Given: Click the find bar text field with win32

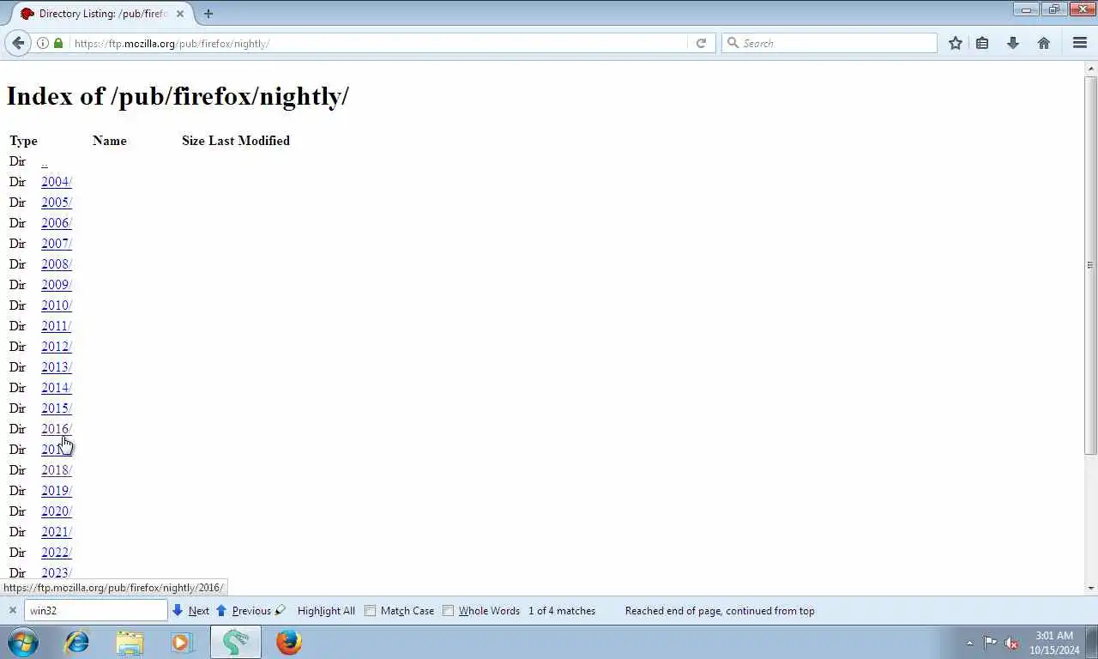Looking at the screenshot, I should tap(95, 611).
